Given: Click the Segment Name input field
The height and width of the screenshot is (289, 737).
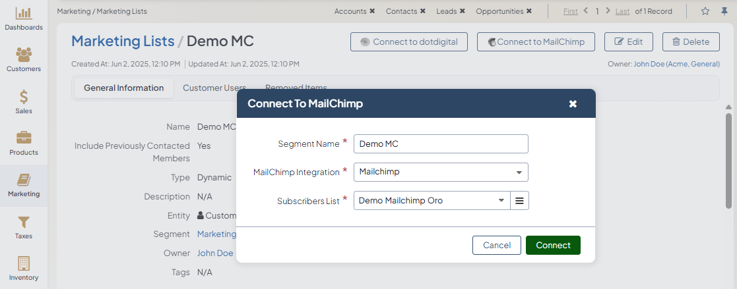Looking at the screenshot, I should point(440,144).
